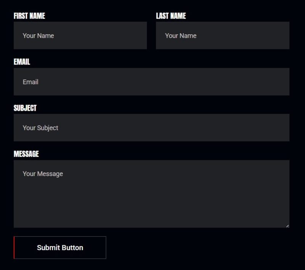305x270 pixels.
Task: Click the "Your Message" placeholder text
Action: (43, 174)
